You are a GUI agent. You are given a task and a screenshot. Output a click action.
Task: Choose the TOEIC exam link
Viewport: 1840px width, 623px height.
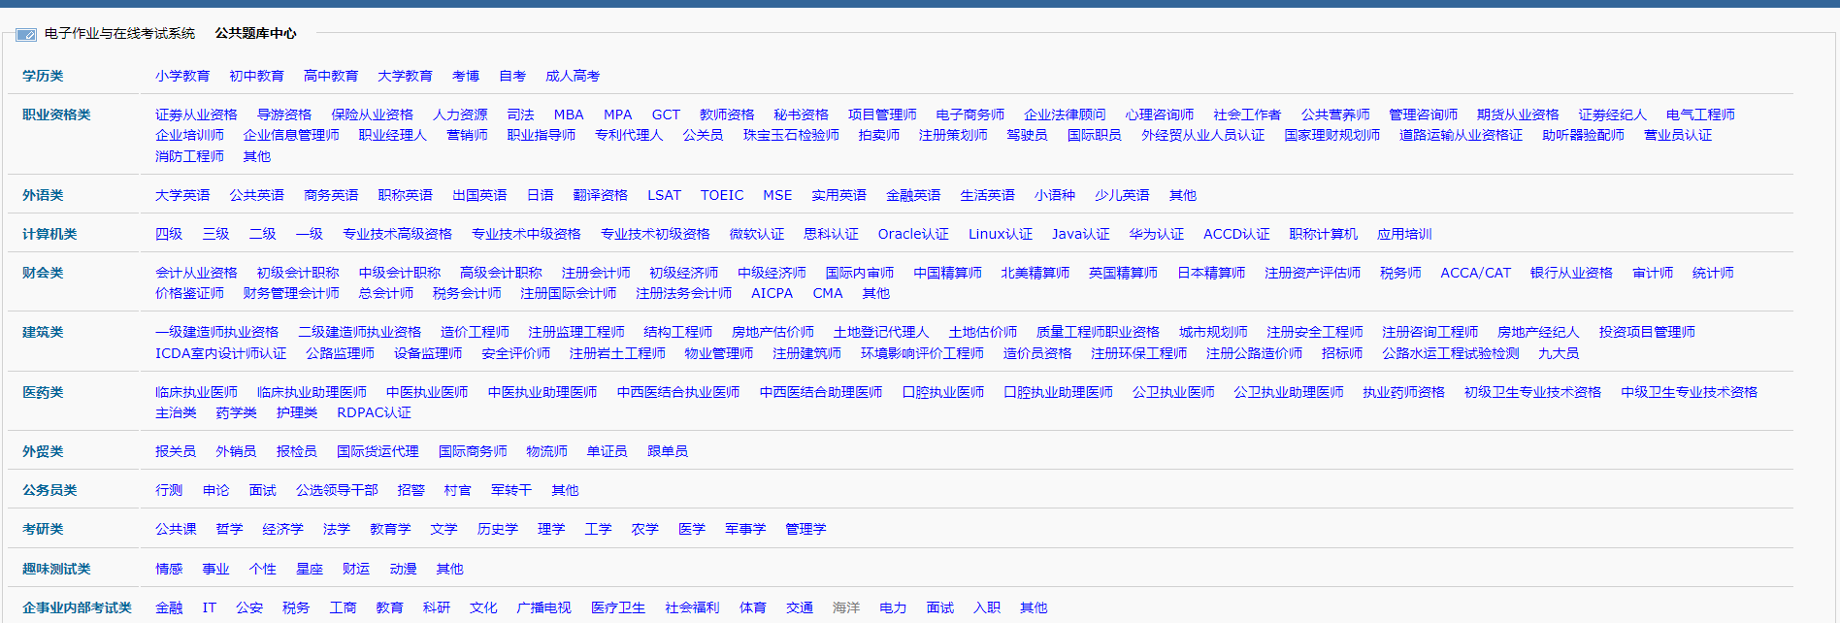(722, 195)
